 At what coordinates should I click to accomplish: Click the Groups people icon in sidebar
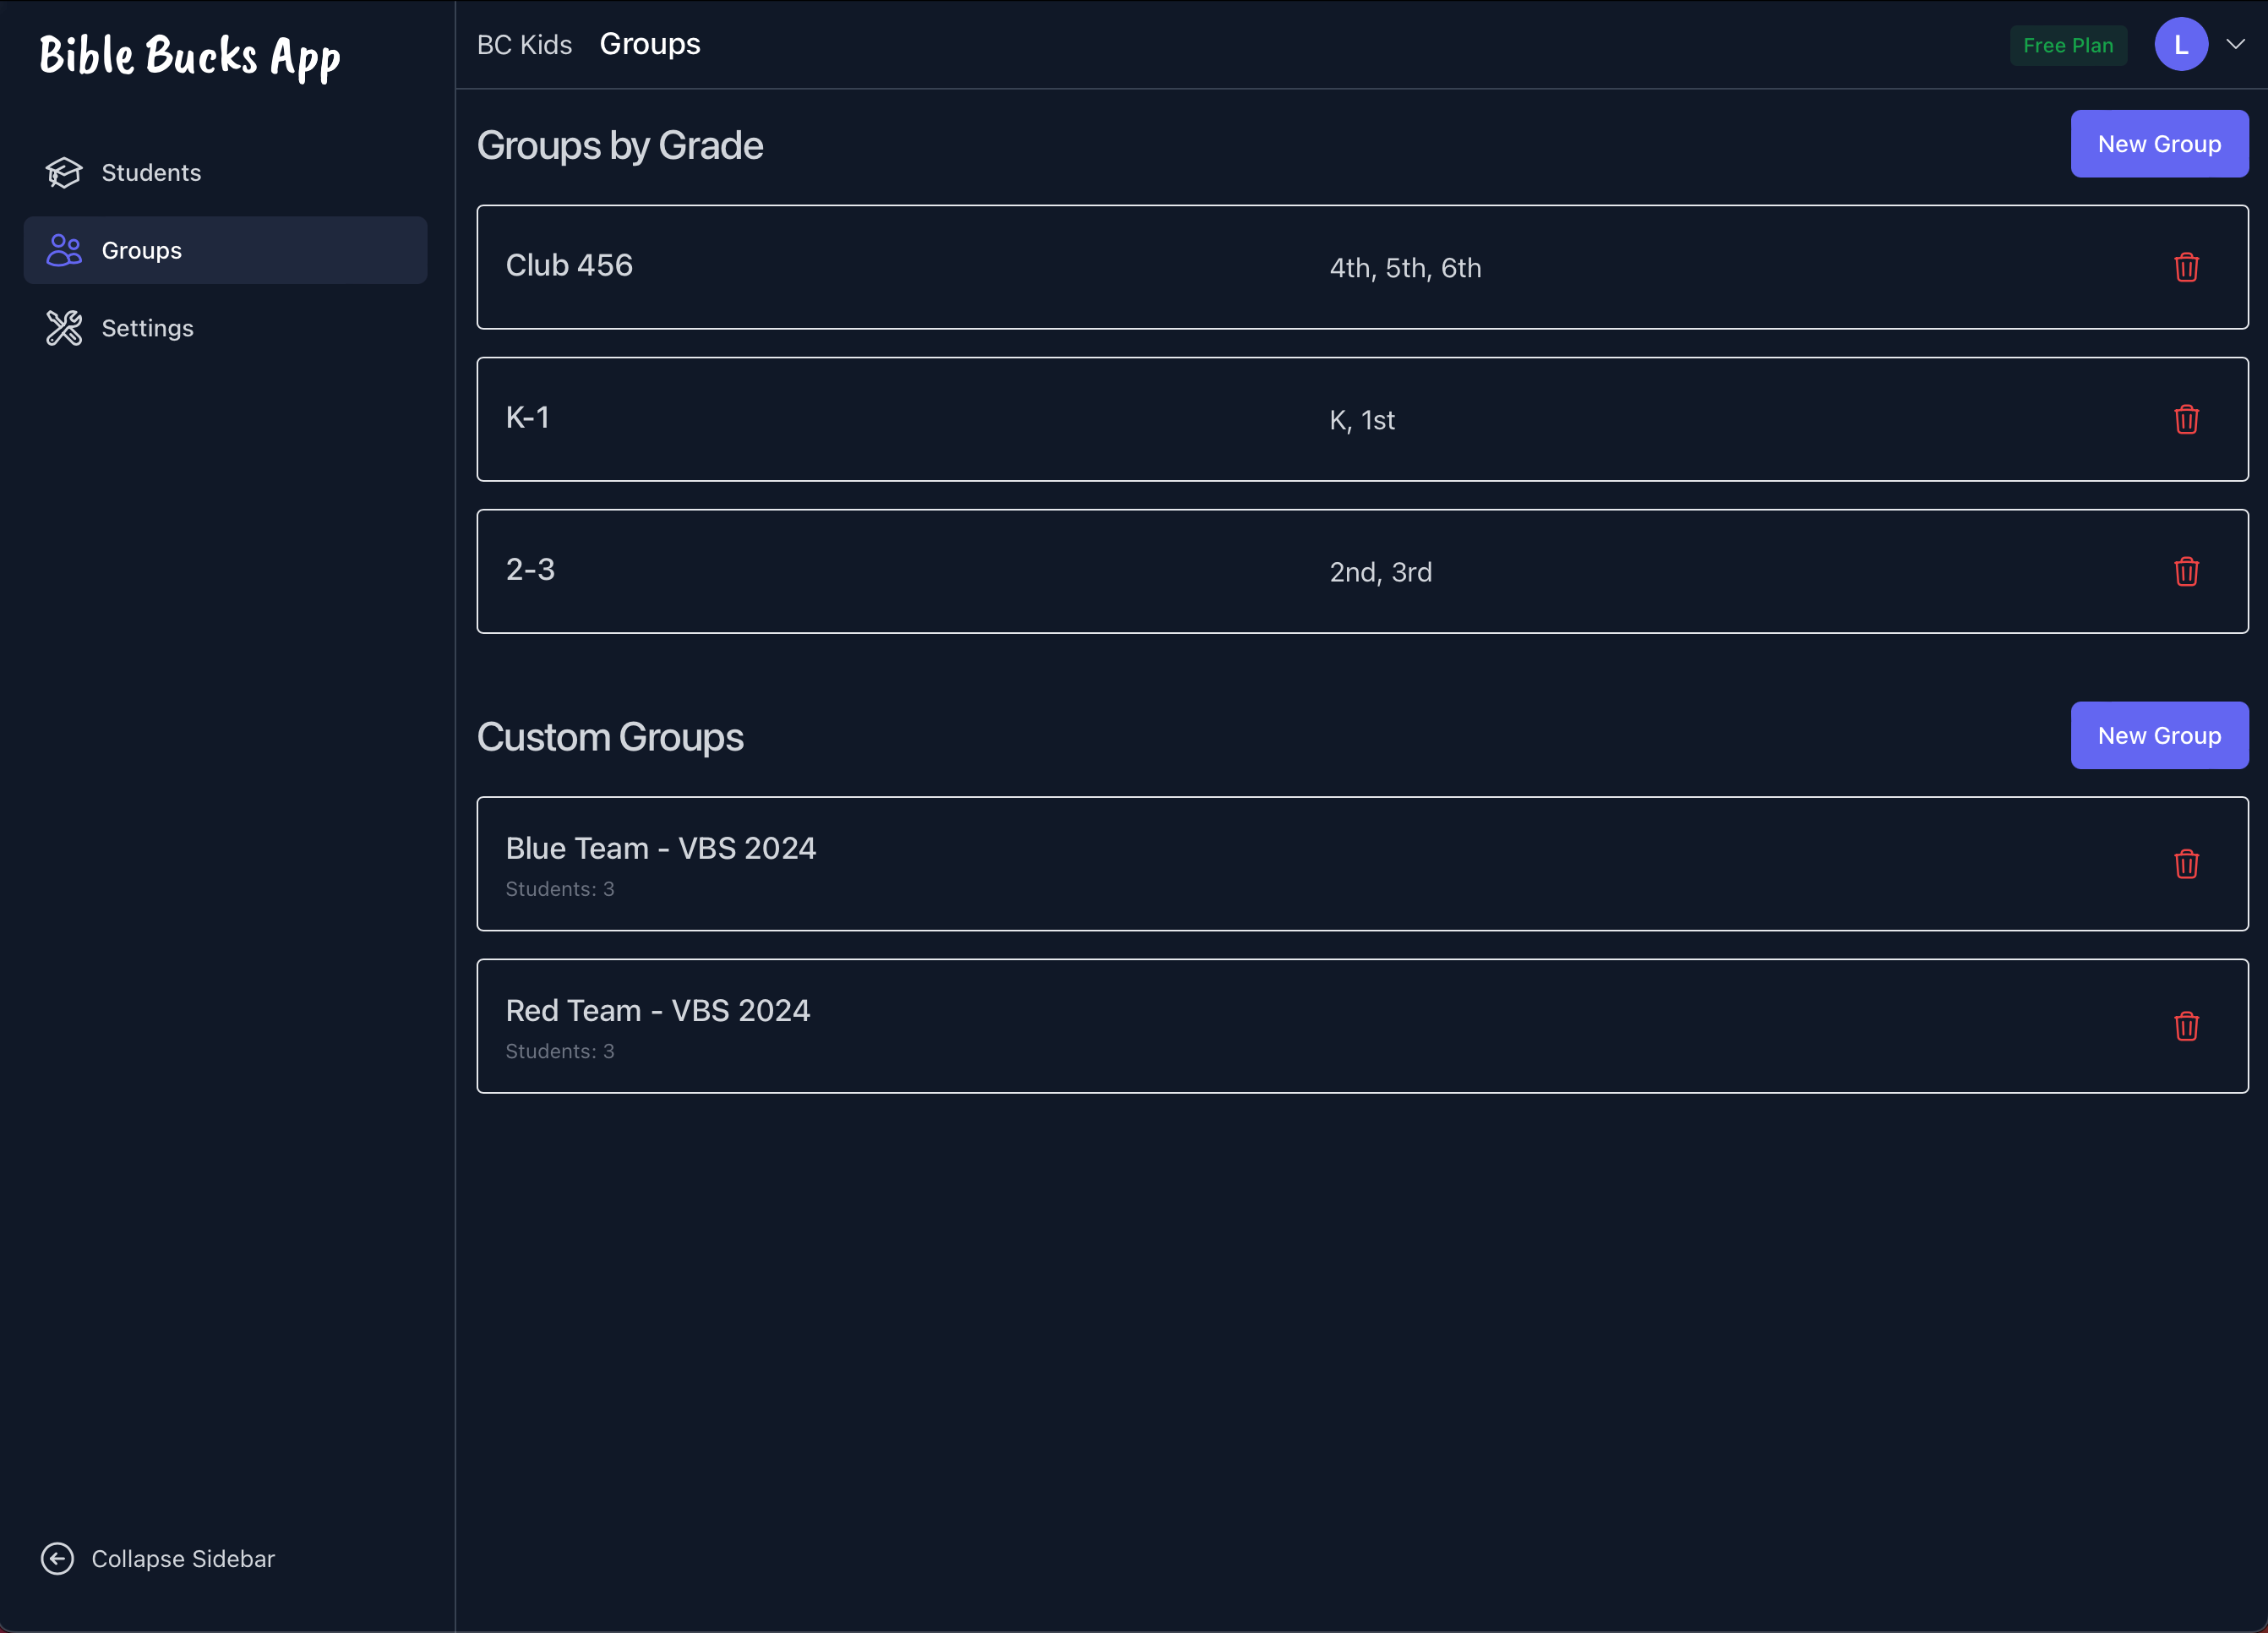64,250
